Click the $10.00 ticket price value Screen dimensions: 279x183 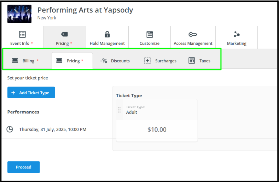157,129
